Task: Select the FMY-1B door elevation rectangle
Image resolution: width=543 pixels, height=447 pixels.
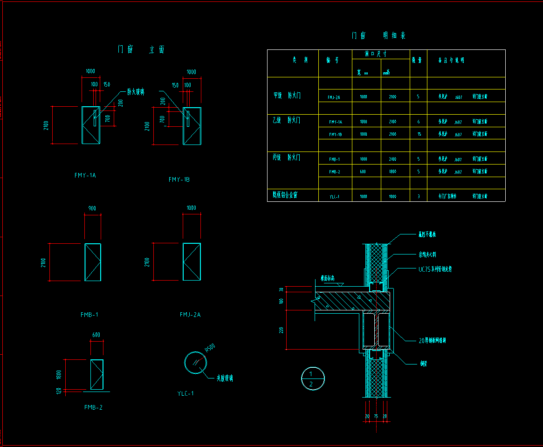Action: (x=192, y=126)
